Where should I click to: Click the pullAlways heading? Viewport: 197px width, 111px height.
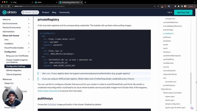point(45,98)
